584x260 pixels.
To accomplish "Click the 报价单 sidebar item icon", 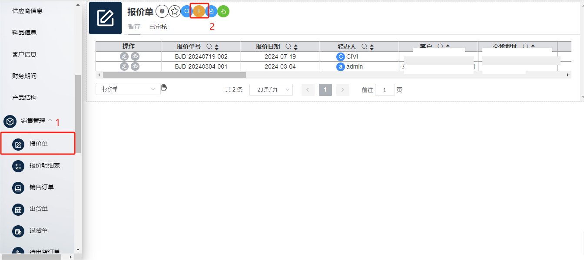I will tap(18, 144).
